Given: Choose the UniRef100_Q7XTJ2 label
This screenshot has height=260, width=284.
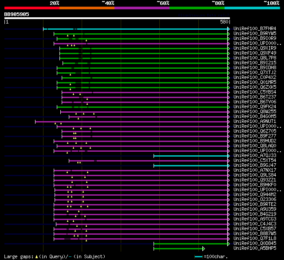Looking at the screenshot, I should [x=255, y=73].
